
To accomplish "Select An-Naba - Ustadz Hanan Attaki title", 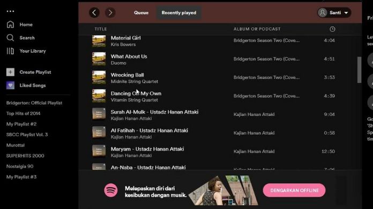I will coord(148,167).
